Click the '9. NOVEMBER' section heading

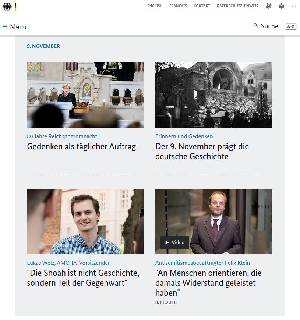[43, 46]
